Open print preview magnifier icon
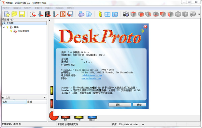 point(89,14)
